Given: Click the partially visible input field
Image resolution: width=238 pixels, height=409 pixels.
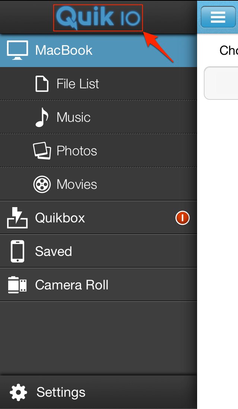Looking at the screenshot, I should pyautogui.click(x=222, y=83).
